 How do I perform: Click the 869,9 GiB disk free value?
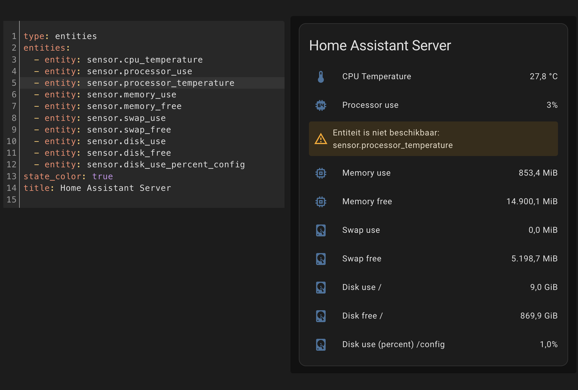point(538,316)
